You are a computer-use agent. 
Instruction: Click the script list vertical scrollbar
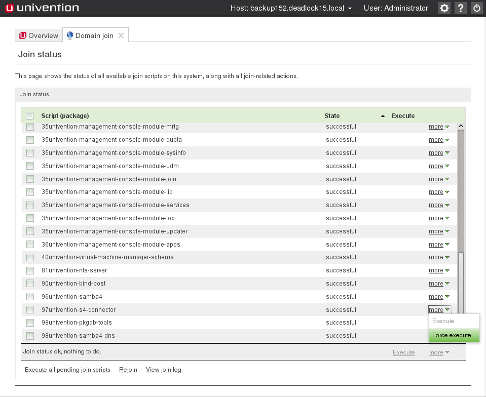461,192
